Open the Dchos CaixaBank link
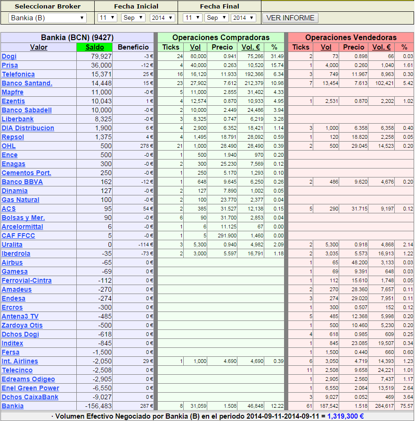Screen dimensions: 415x421 [x=30, y=397]
